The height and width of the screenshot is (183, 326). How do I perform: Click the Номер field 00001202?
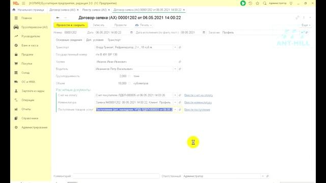pos(74,33)
